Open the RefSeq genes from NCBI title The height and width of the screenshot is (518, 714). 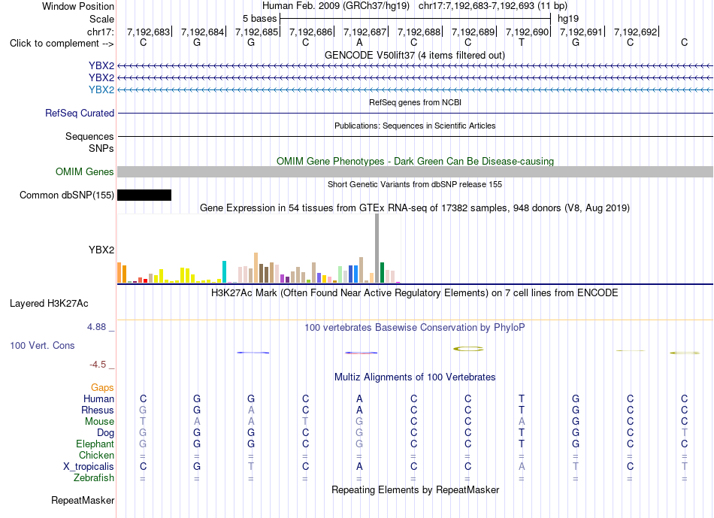pyautogui.click(x=415, y=102)
